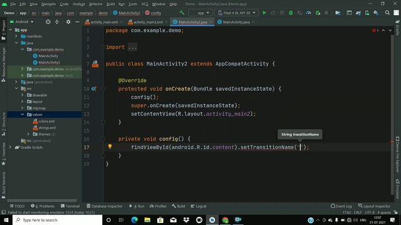Open the AVD Manager device icon
The height and width of the screenshot is (225, 401).
367,12
